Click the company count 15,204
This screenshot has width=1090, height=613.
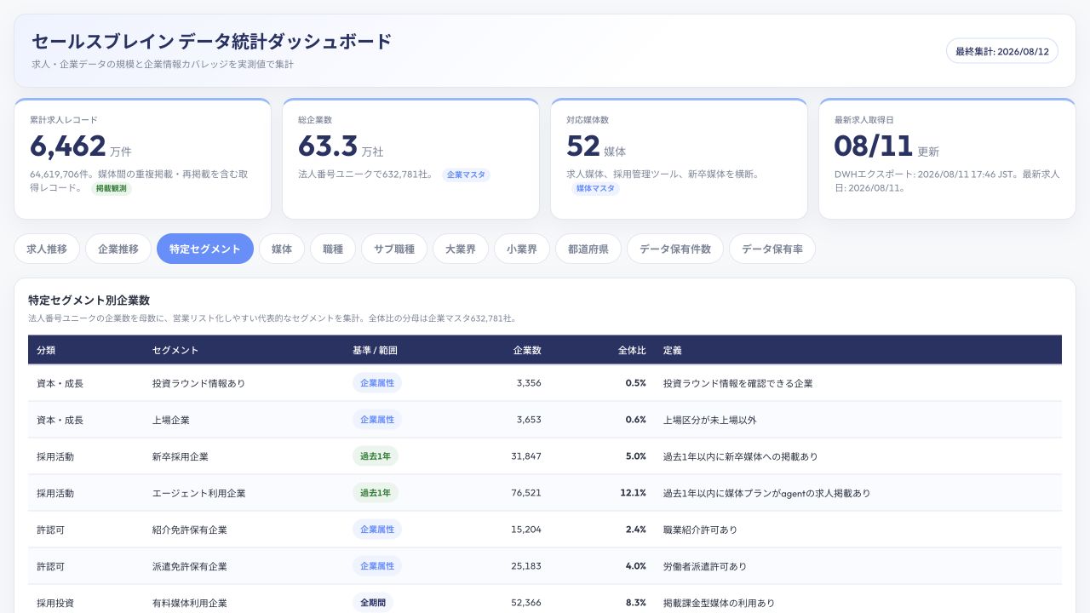[526, 530]
